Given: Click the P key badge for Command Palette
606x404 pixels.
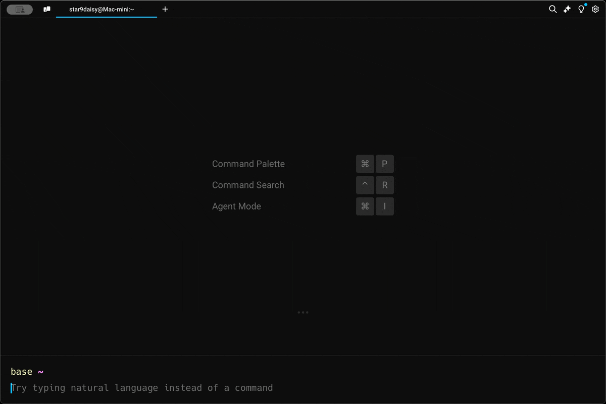Looking at the screenshot, I should pos(384,164).
